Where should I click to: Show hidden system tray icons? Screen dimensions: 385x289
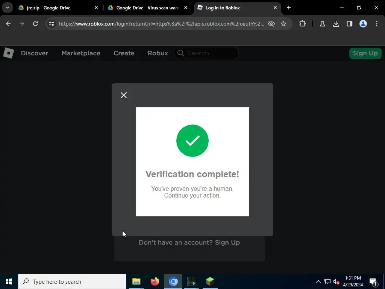[318, 281]
